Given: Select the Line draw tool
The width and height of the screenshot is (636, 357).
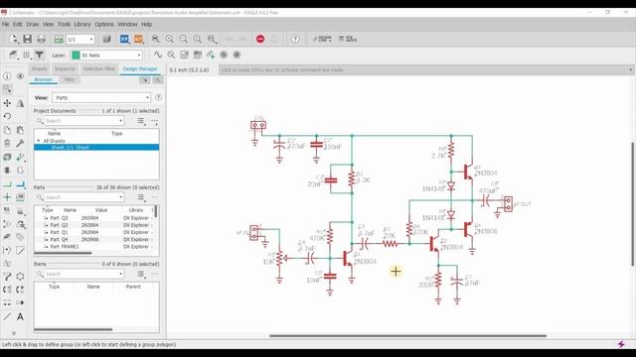Looking at the screenshot, I should pos(7,316).
